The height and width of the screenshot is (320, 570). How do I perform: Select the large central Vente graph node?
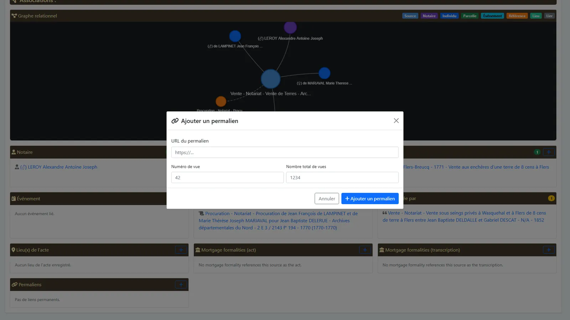(x=271, y=79)
